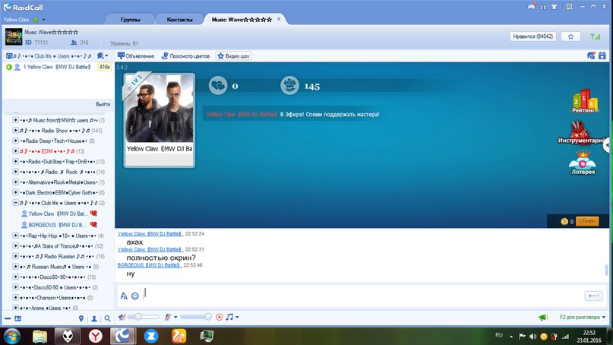The height and width of the screenshot is (345, 613).
Task: Open Yandex browser from the taskbar
Action: [x=95, y=336]
